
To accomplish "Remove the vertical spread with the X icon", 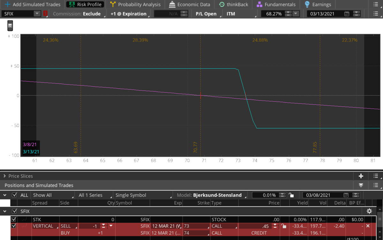I will coord(368,226).
